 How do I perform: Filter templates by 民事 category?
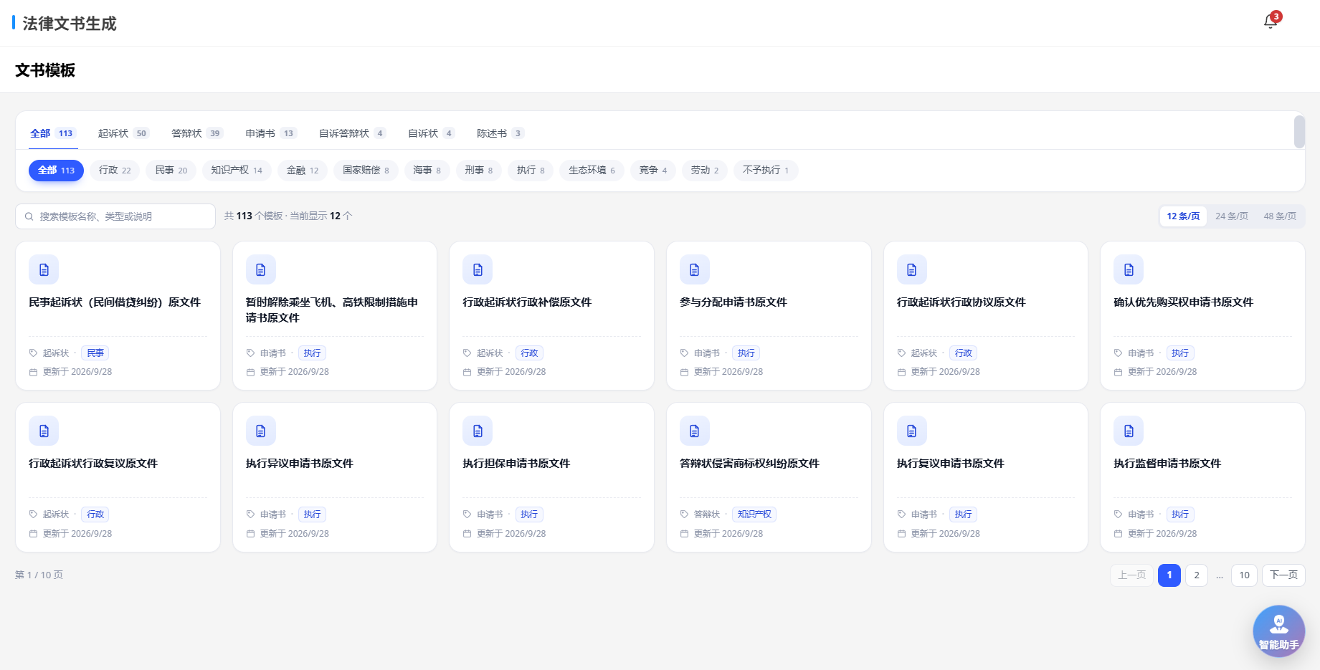pyautogui.click(x=171, y=171)
